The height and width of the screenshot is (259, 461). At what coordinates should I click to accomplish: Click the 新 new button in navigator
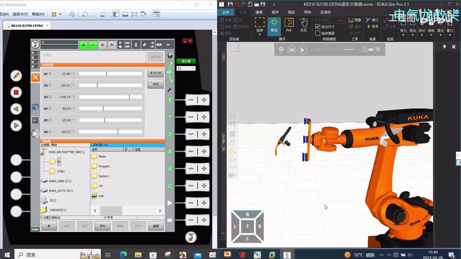(49, 226)
